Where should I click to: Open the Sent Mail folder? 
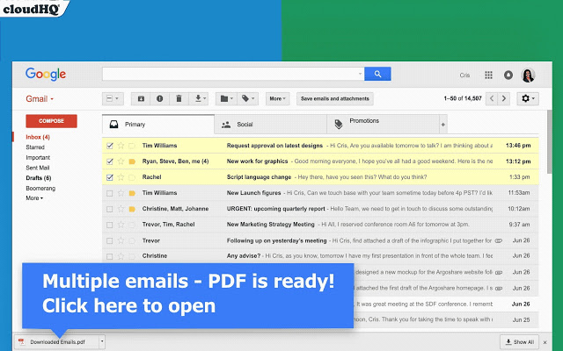[x=37, y=168]
